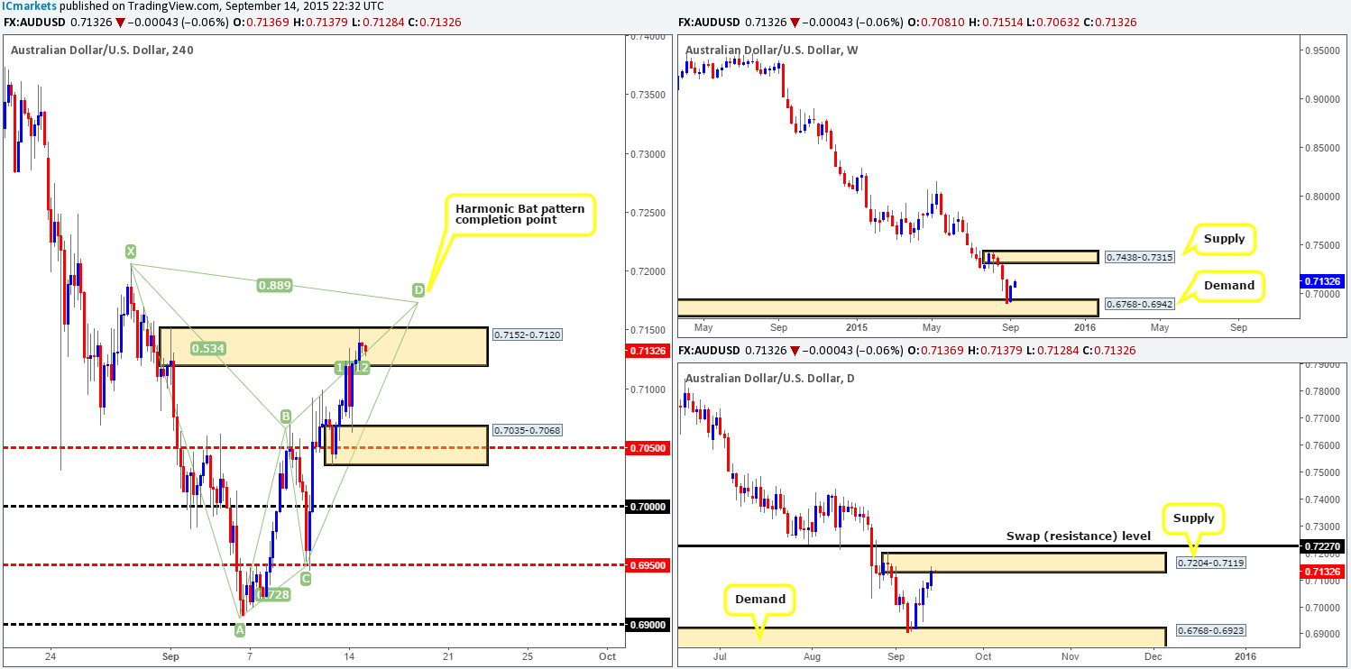
Task: Click the 'Australian Dollar/U.S. Dollar, 240' chart title
Action: tap(102, 50)
